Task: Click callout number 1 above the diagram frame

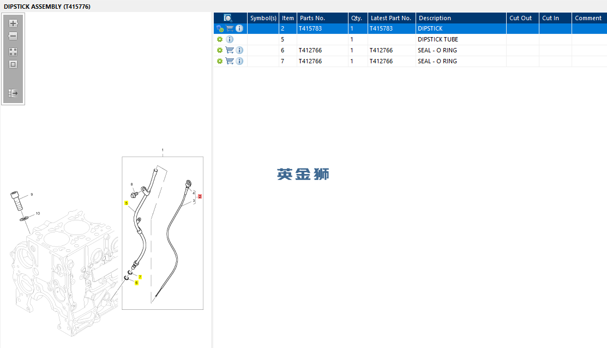Action: tap(163, 150)
